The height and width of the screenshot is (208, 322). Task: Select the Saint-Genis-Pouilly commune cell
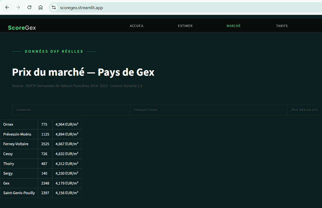[19, 193]
